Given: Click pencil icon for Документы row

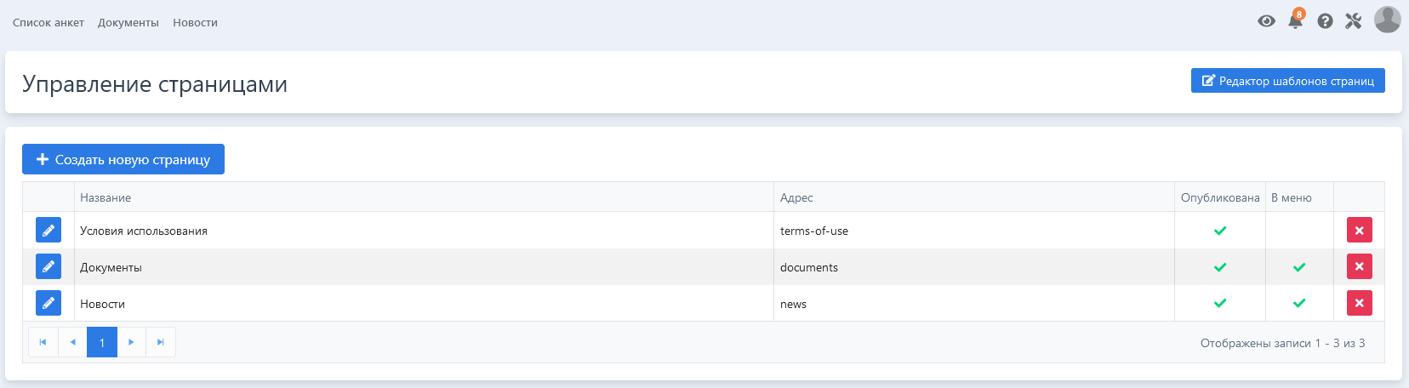Looking at the screenshot, I should 48,267.
